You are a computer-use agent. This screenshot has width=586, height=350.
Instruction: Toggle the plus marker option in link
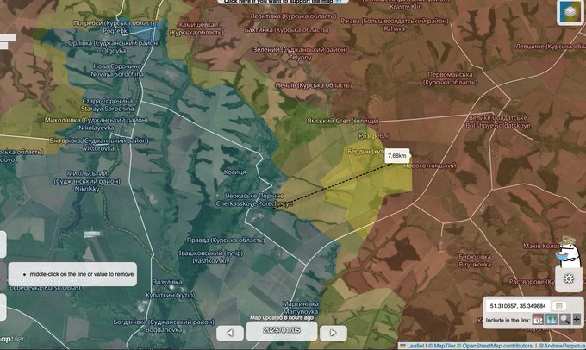(577, 320)
